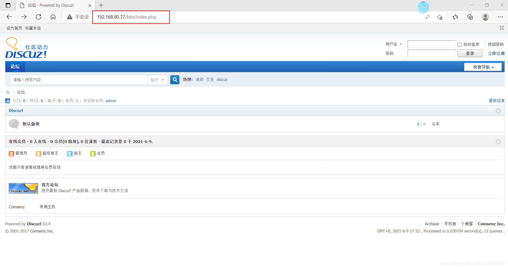This screenshot has width=508, height=268.
Task: Click the 论坛 breadcrumb link
Action: point(21,92)
